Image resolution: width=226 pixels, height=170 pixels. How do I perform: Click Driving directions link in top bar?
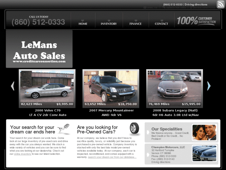tap(196, 4)
